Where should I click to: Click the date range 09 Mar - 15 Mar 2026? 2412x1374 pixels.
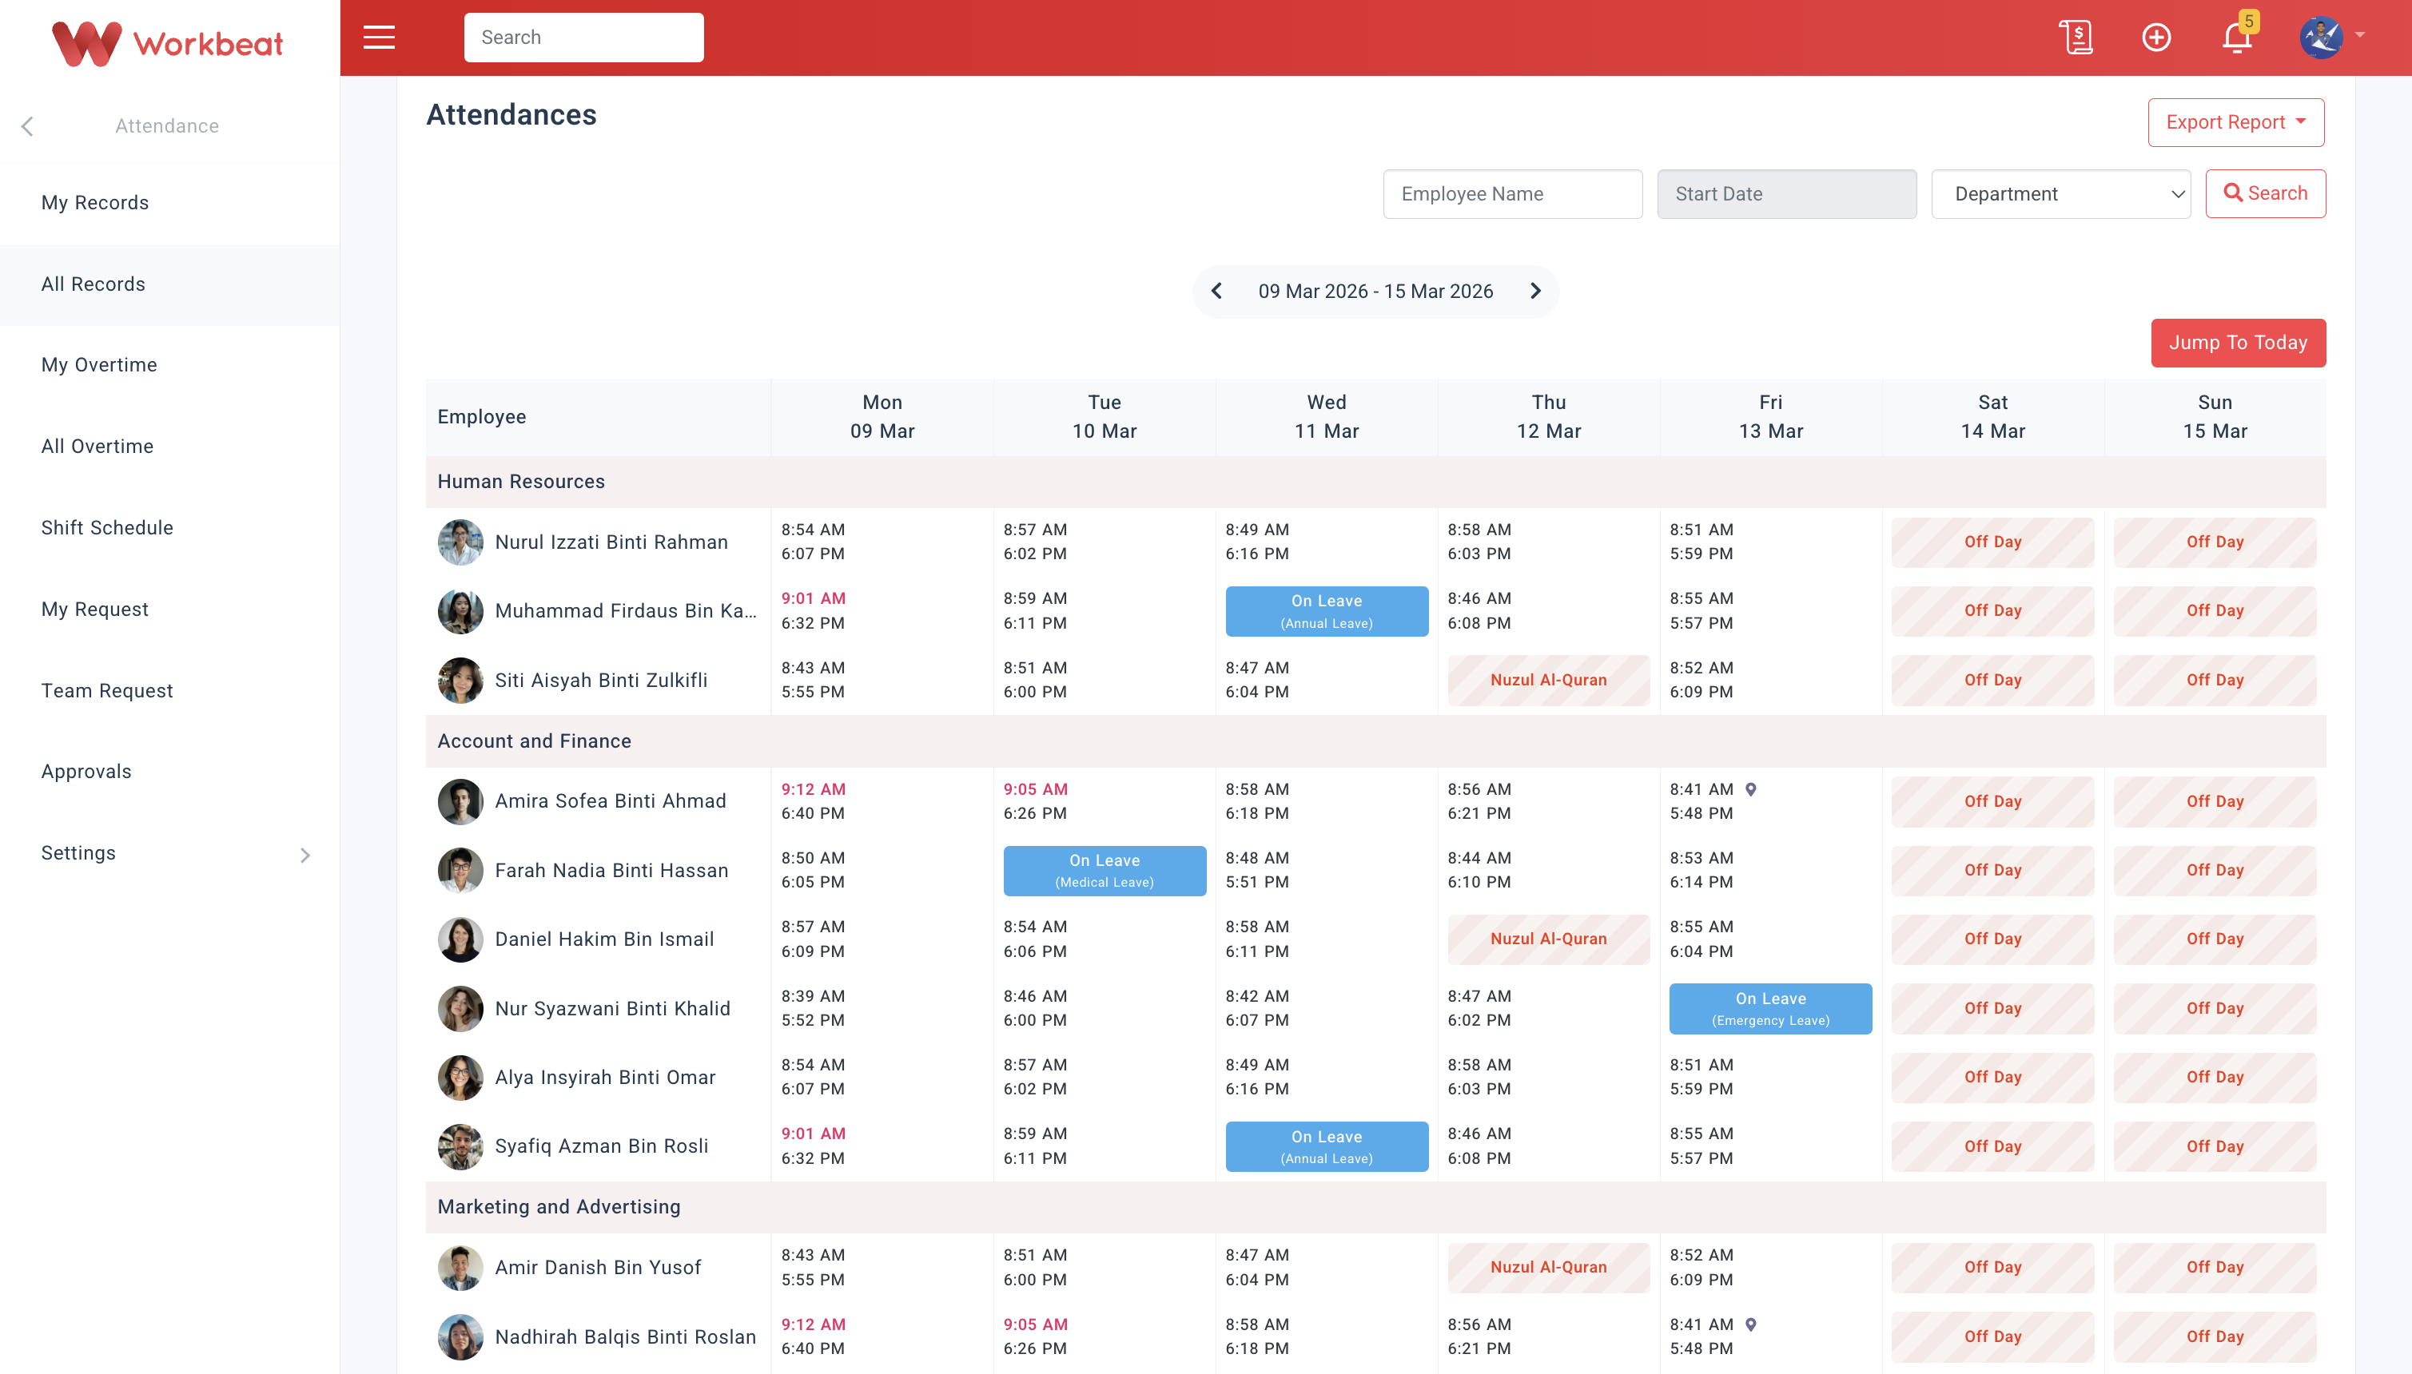[x=1375, y=292]
